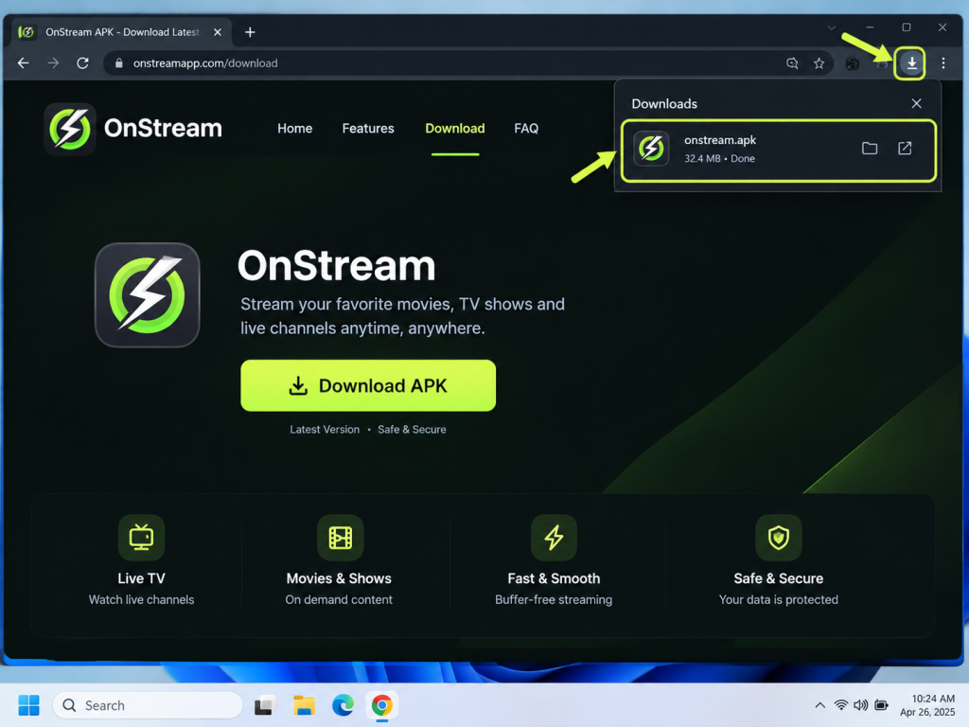This screenshot has height=727, width=969.
Task: Close the Downloads popup
Action: [916, 104]
